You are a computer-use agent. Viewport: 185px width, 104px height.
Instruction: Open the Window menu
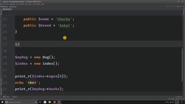pyautogui.click(x=38, y=4)
